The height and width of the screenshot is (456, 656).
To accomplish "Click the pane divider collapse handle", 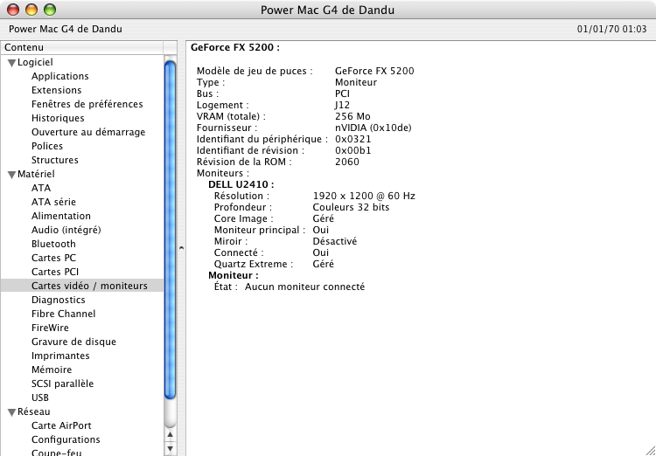I will coord(181,248).
